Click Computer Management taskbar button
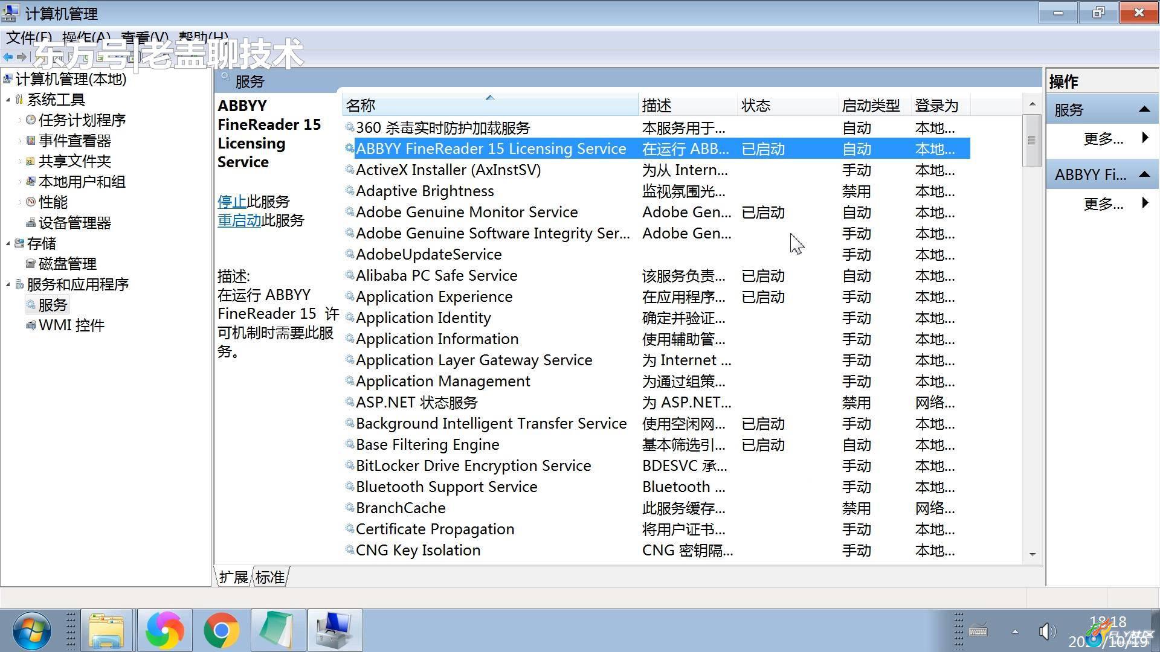The height and width of the screenshot is (652, 1160). pyautogui.click(x=335, y=631)
